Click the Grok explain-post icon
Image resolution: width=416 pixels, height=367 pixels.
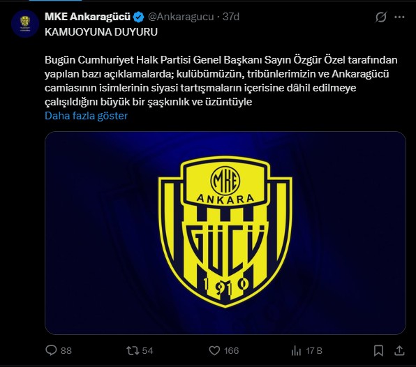380,17
